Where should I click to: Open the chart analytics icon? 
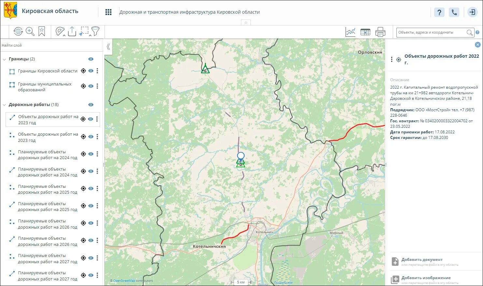(350, 32)
